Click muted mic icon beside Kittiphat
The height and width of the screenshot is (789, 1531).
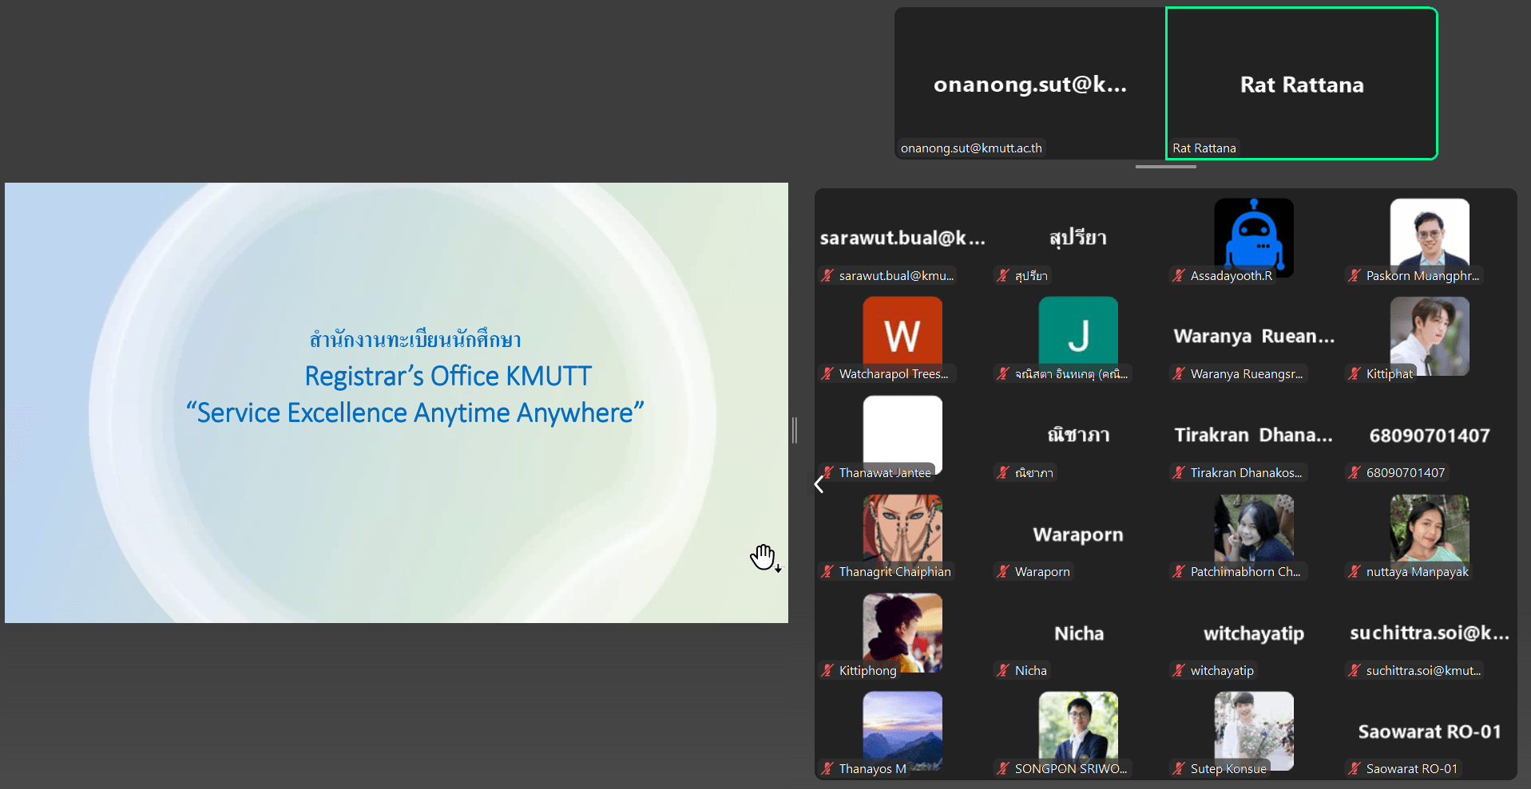[x=1354, y=374]
